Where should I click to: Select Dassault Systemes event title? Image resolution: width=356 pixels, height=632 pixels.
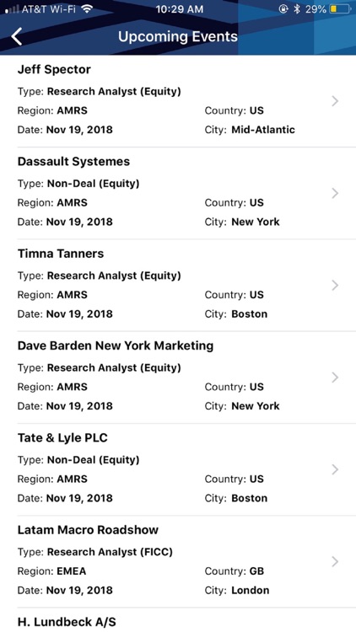point(73,162)
